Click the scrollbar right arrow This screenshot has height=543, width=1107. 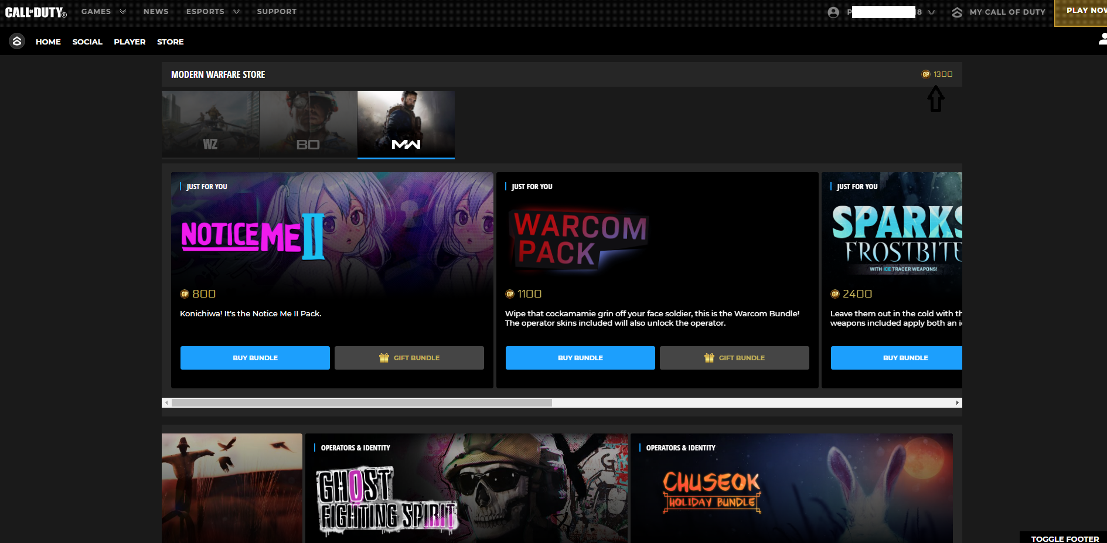point(958,403)
